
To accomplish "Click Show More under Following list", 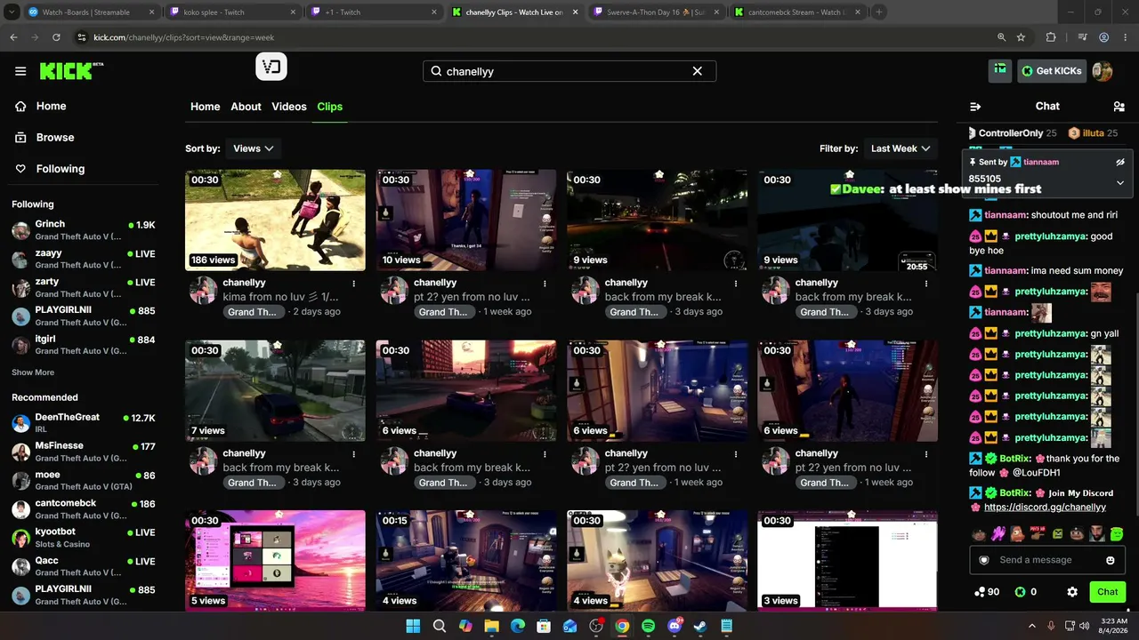I will click(x=33, y=372).
